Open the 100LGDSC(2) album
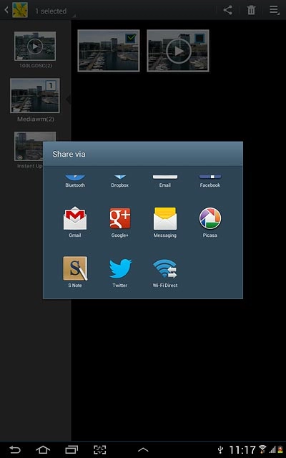The image size is (286, 458). pos(35,49)
